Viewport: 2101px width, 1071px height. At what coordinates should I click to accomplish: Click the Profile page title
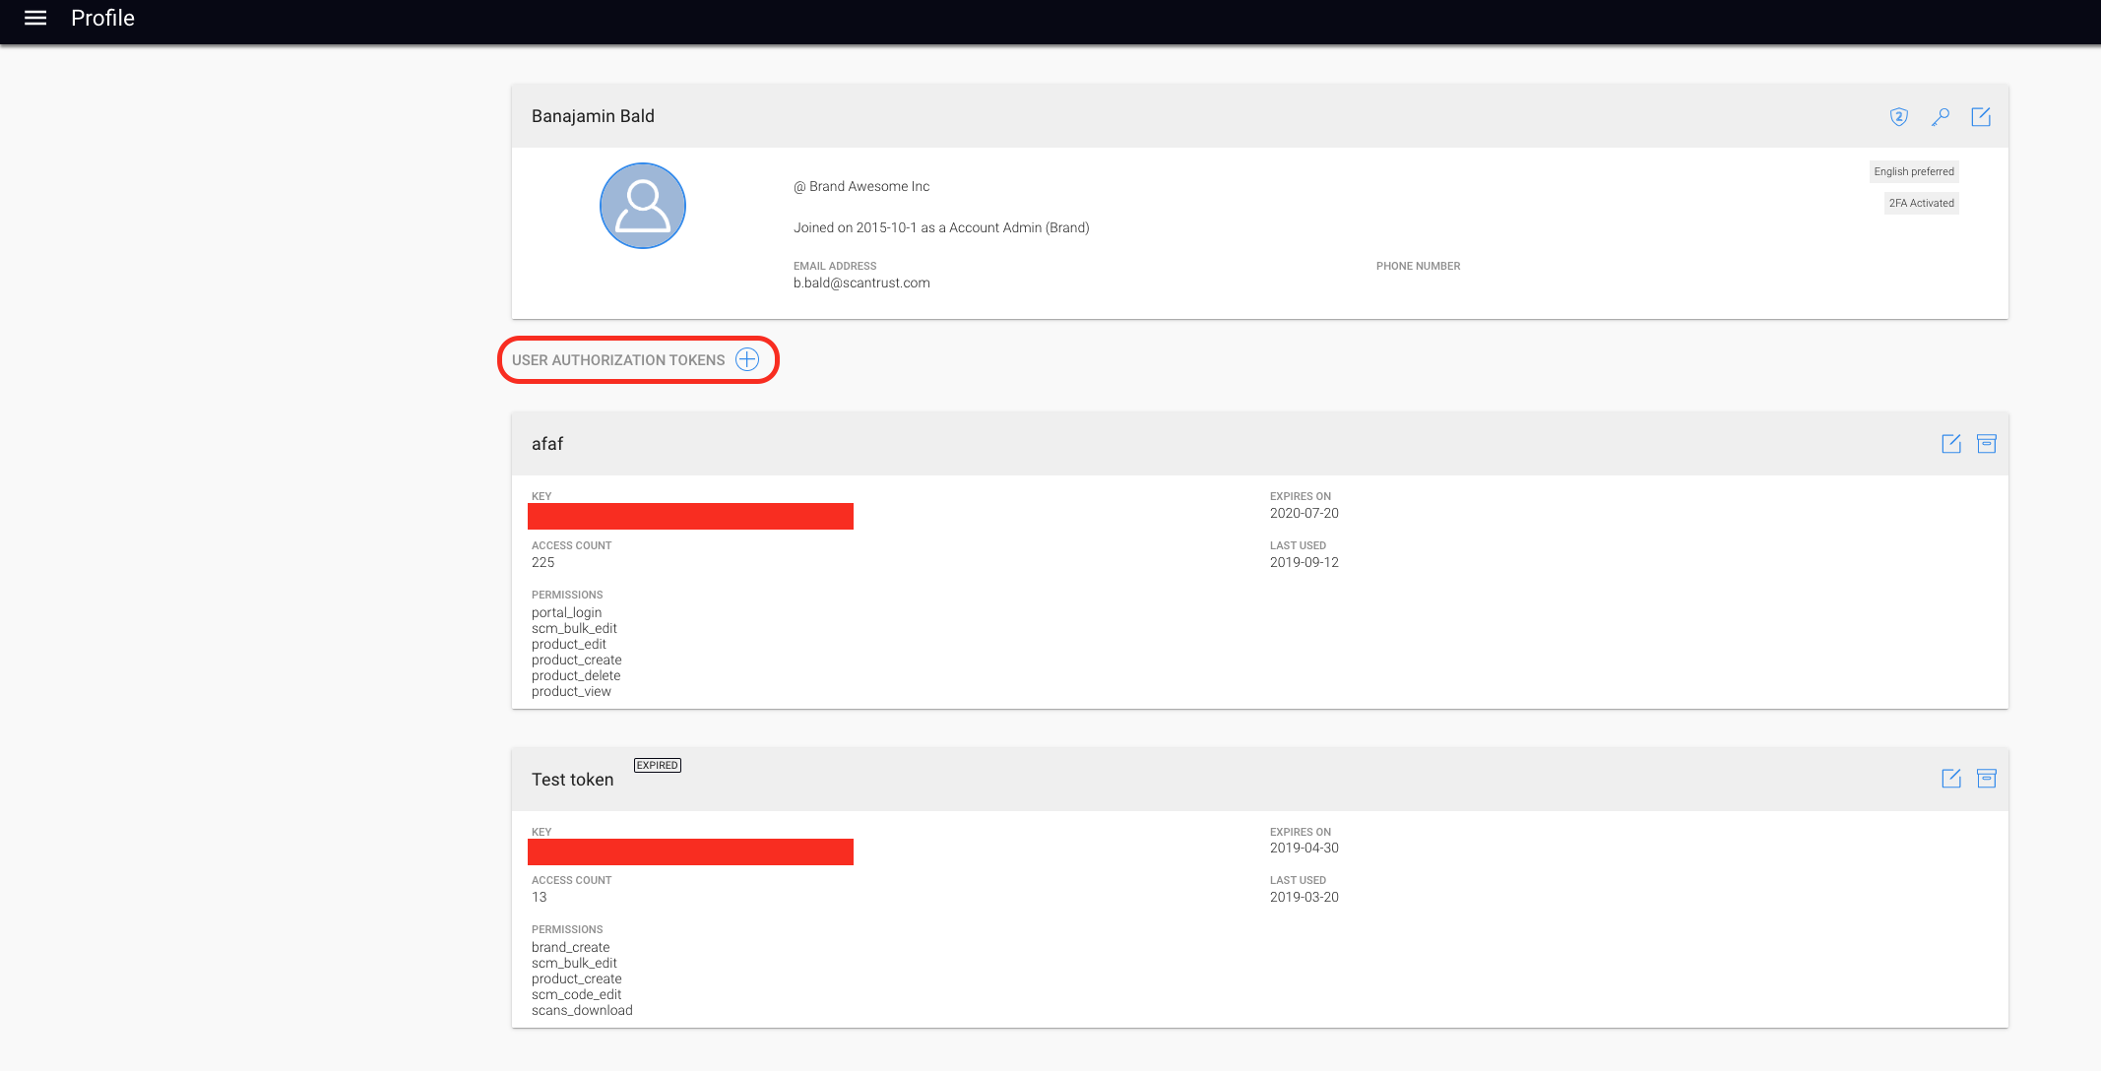[x=102, y=18]
